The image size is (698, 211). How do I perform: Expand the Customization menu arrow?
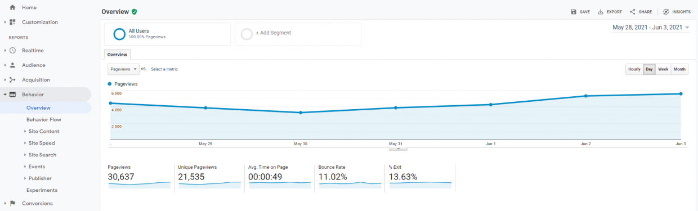(x=5, y=22)
